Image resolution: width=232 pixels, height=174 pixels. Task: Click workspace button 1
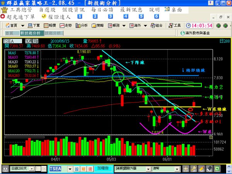(80, 16)
